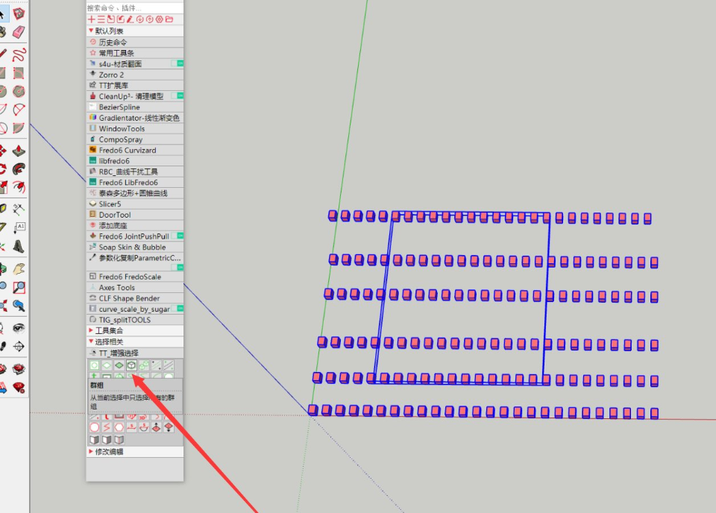Viewport: 716px width, 513px height.
Task: Open the 常用工具条 entry
Action: click(x=135, y=53)
